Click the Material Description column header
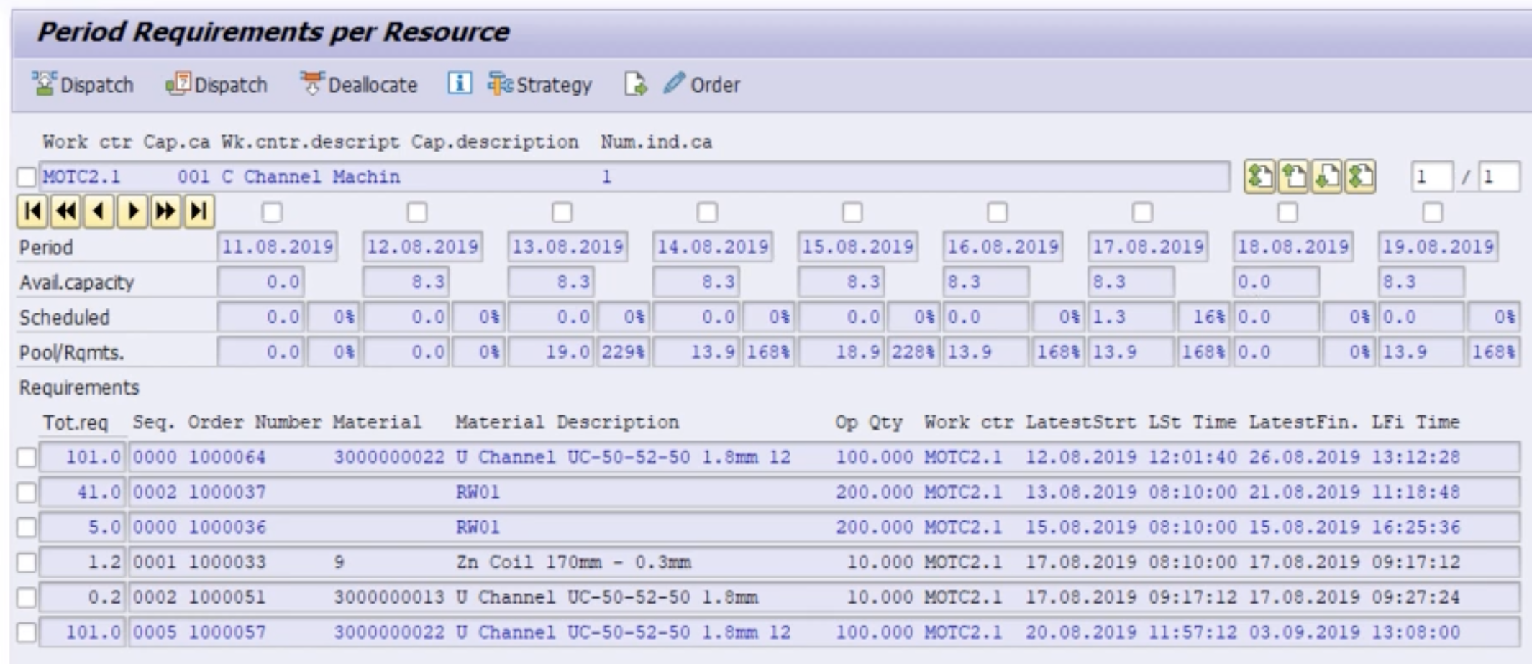Viewport: 1532px width, 664px height. tap(567, 423)
